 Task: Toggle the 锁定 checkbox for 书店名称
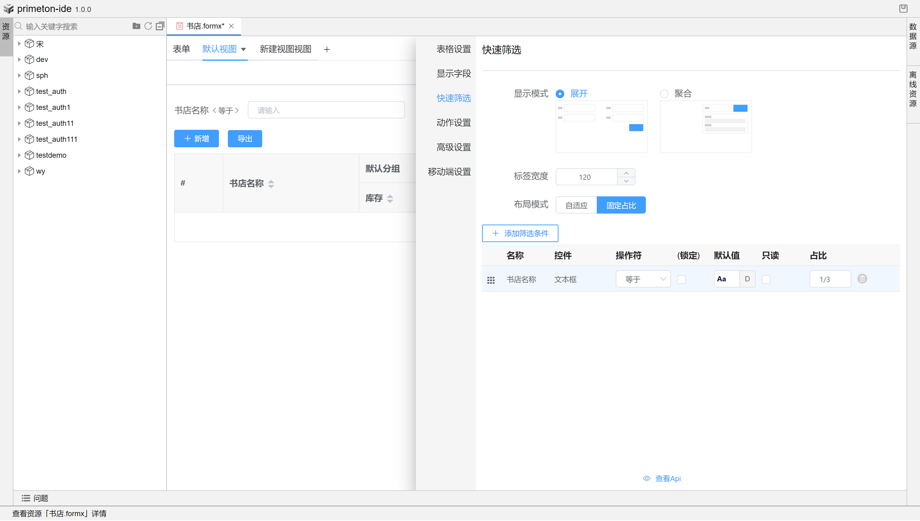coord(681,280)
